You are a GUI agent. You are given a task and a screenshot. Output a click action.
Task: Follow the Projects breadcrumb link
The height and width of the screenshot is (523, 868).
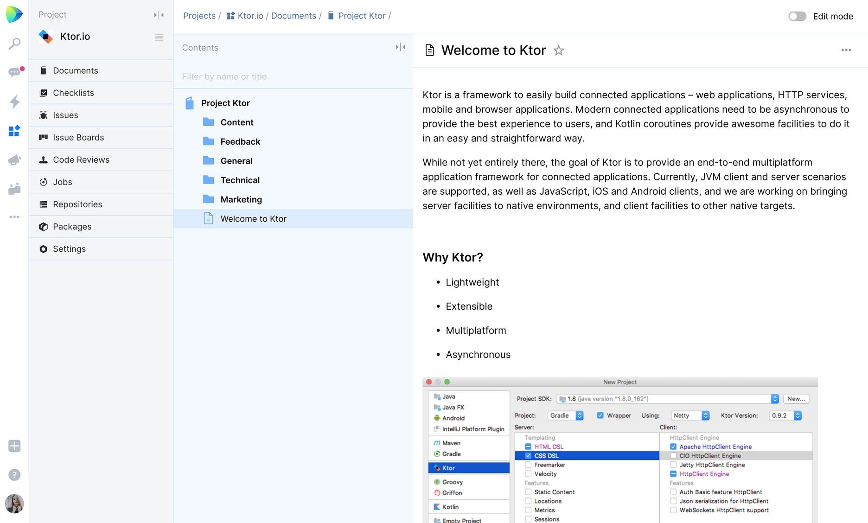point(199,16)
